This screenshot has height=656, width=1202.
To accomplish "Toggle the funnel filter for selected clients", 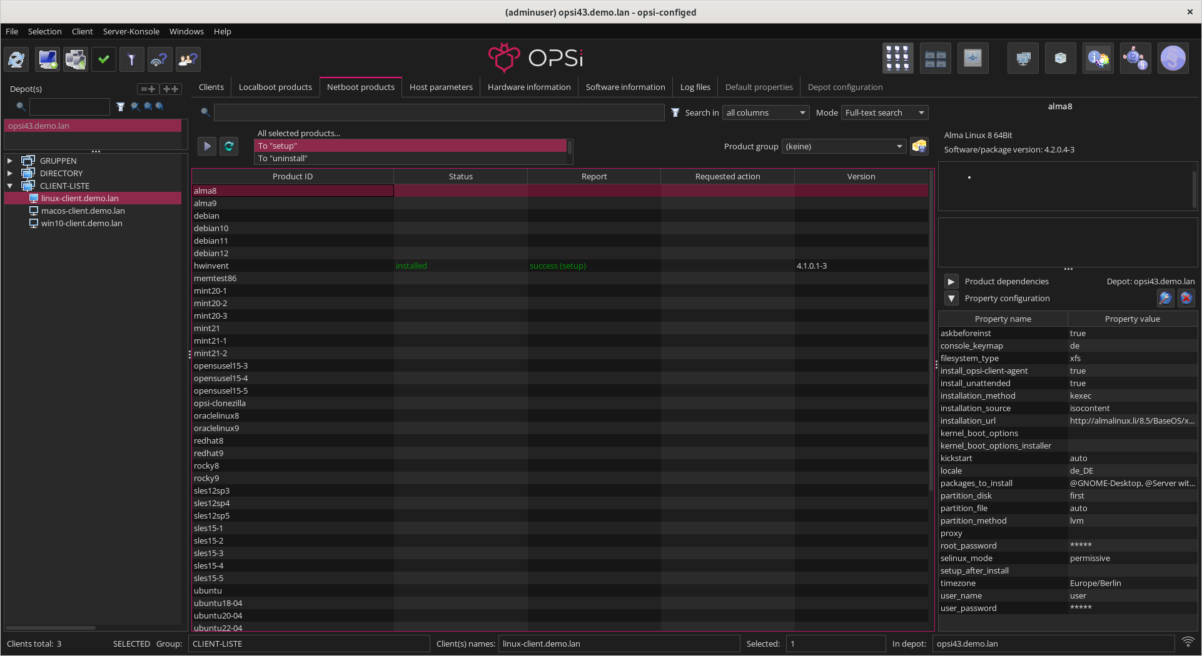I will (131, 59).
